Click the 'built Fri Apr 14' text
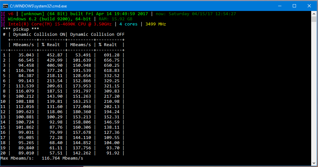This screenshot has width=318, height=167. click(91, 14)
